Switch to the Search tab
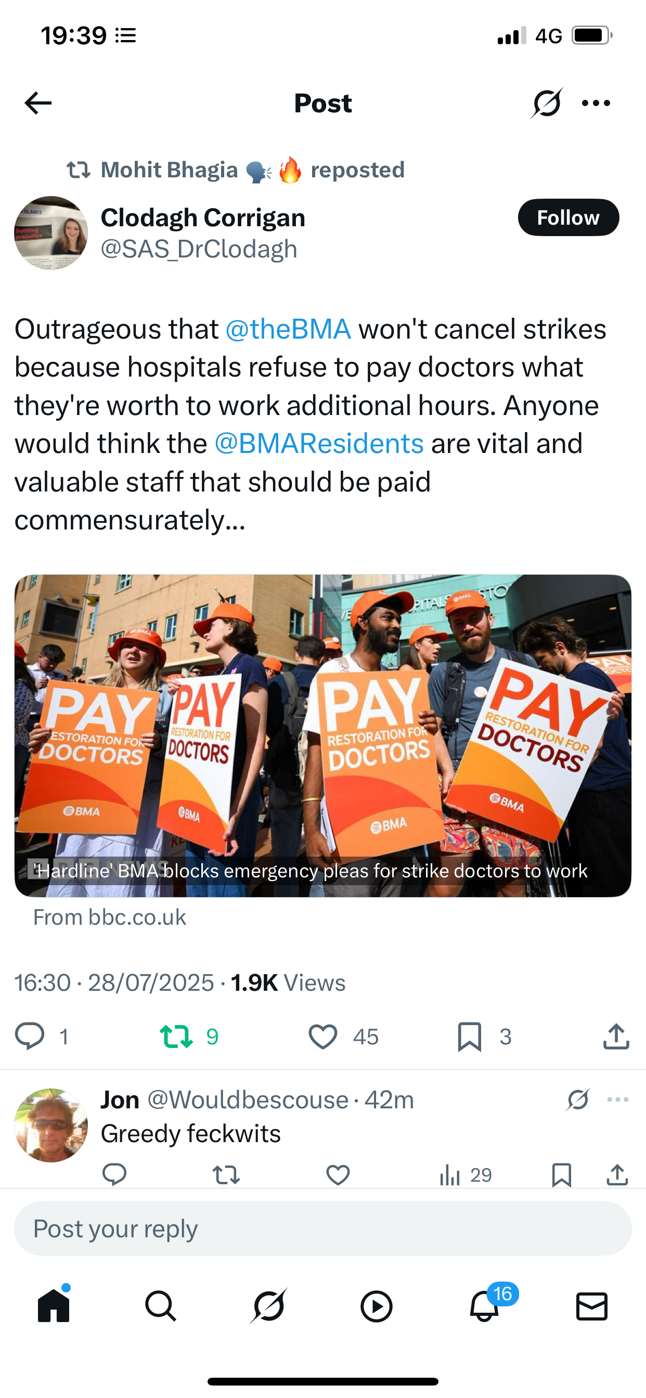646x1398 pixels. click(x=161, y=1305)
